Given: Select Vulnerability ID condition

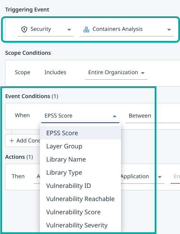Looking at the screenshot, I should tap(80, 186).
